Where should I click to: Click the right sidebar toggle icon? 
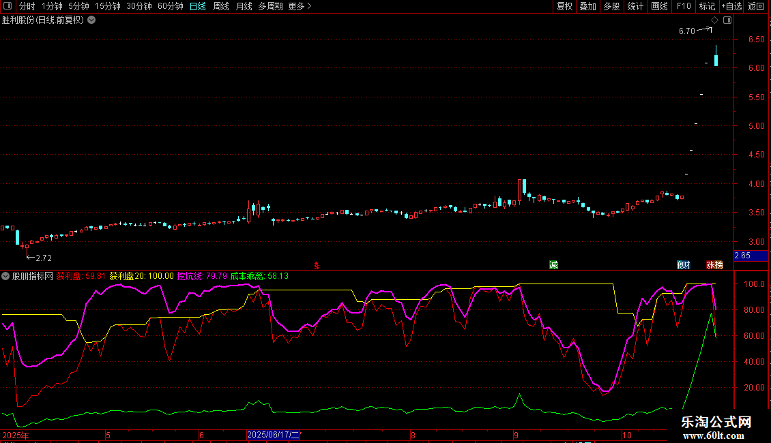(x=727, y=20)
